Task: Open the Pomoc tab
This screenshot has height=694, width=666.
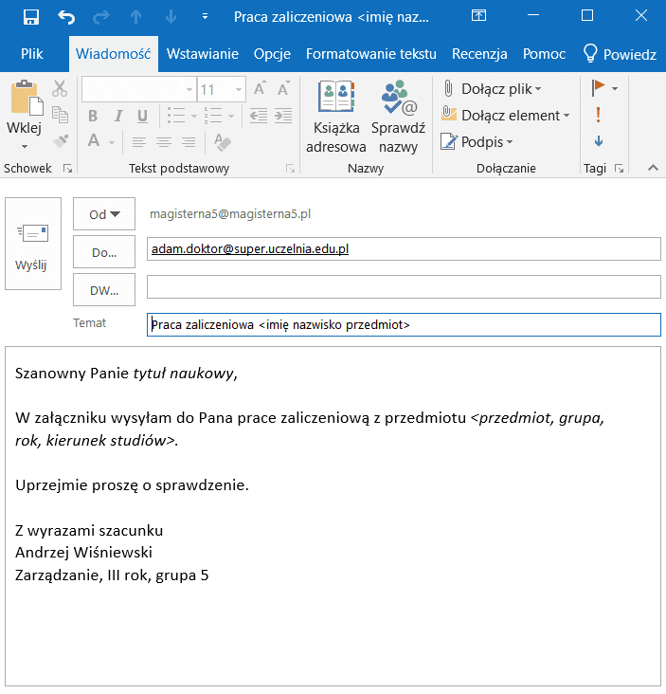Action: pos(544,54)
